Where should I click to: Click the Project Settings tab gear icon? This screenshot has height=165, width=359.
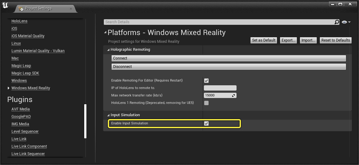(21, 9)
